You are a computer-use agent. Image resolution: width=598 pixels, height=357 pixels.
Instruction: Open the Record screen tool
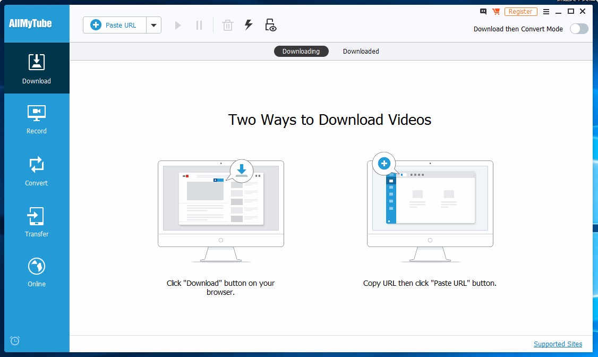click(x=37, y=120)
